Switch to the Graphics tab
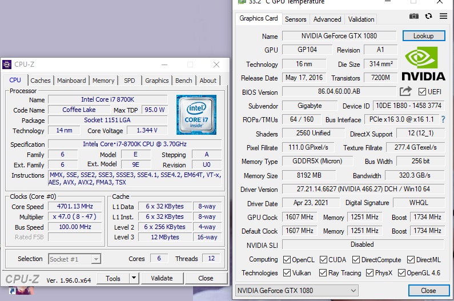Viewport: 454px width, 301px height. pos(156,80)
